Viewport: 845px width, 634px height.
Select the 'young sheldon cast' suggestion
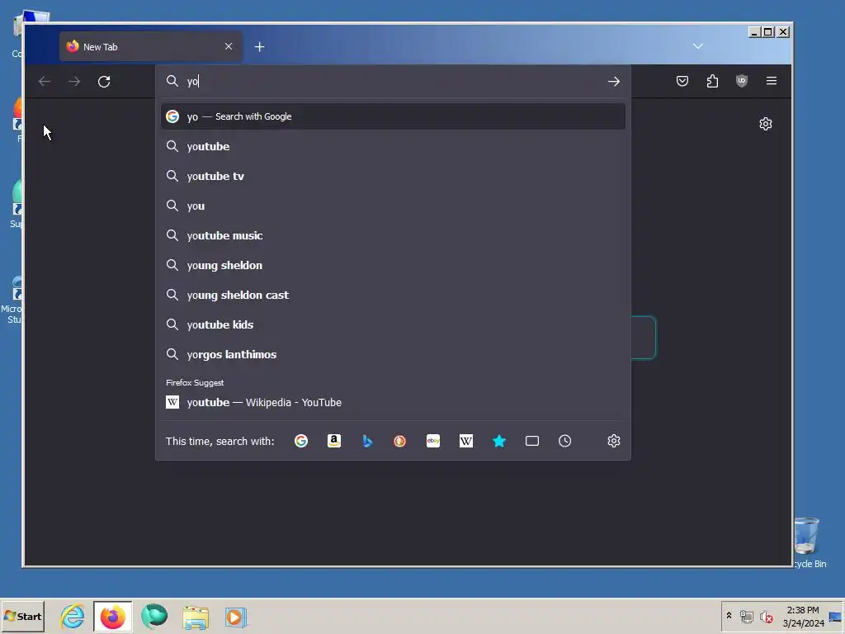click(393, 295)
